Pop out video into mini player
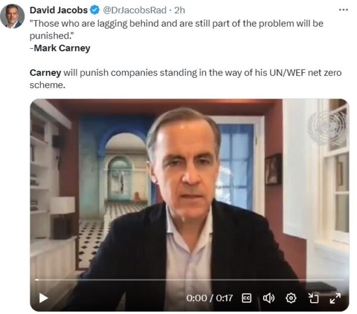 (313, 298)
